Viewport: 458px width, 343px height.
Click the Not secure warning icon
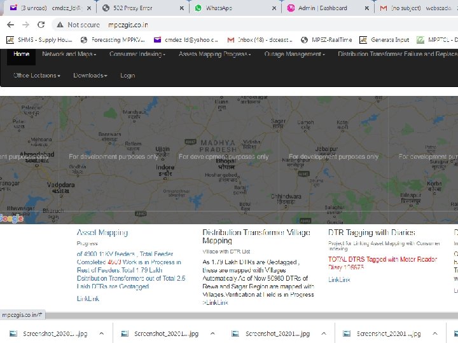tap(60, 25)
